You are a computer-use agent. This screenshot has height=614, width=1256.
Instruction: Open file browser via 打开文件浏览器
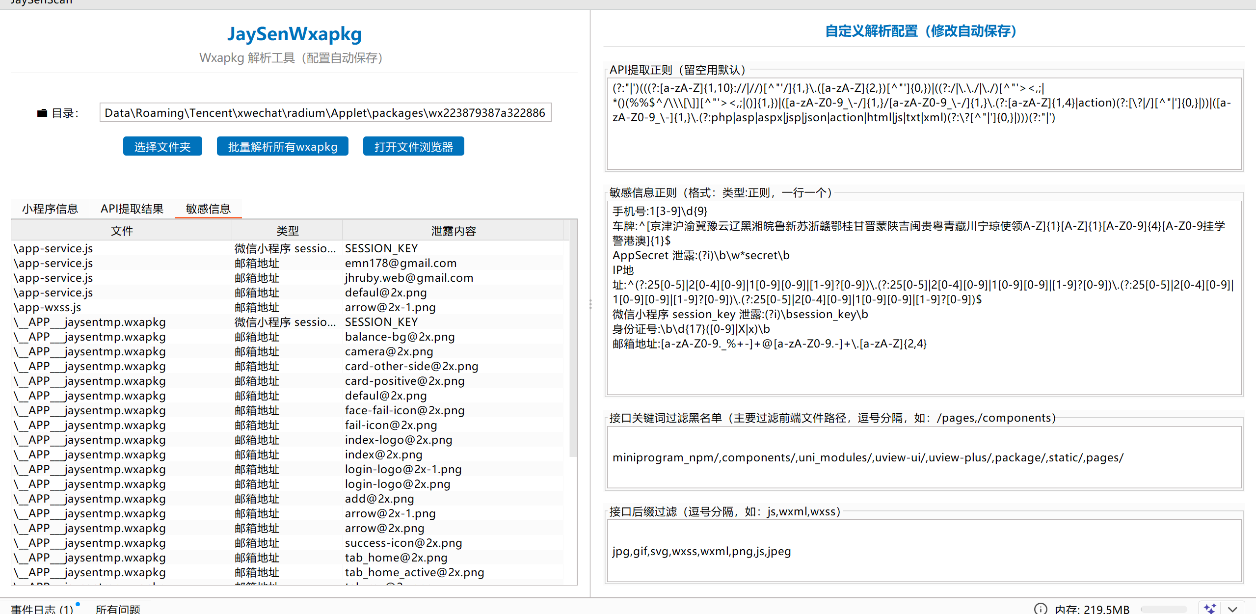[x=414, y=146]
